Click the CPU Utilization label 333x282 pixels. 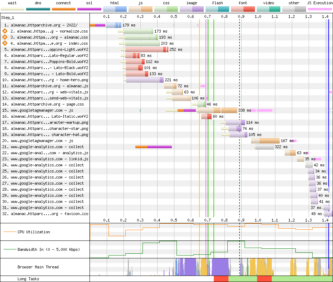click(x=34, y=232)
